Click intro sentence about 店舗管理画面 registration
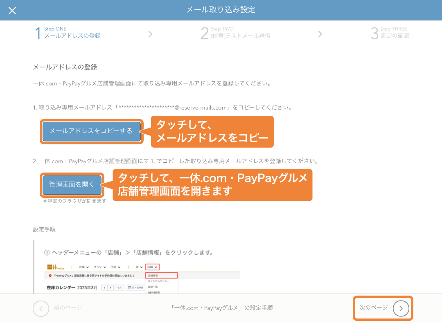 [152, 83]
